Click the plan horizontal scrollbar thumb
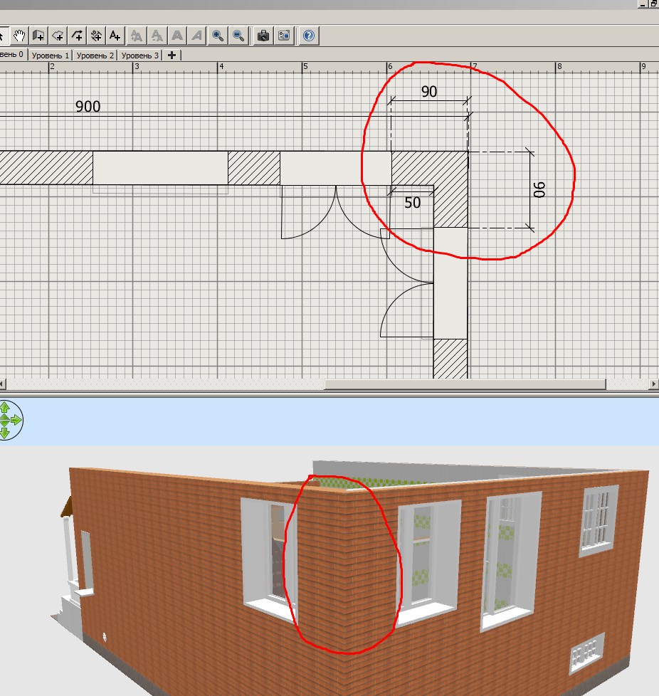 point(465,384)
